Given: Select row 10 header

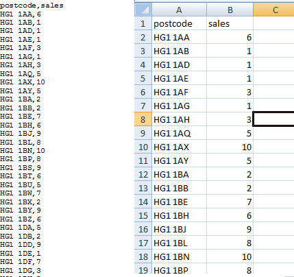Looking at the screenshot, I should click(143, 147).
